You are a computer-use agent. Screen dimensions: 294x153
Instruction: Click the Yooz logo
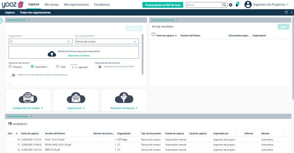[12, 5]
